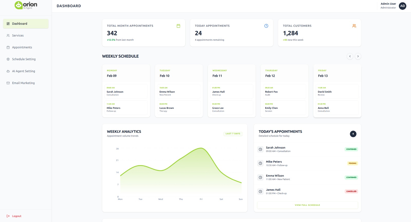
Task: Go to AI Agent Setting
Action: (x=23, y=71)
